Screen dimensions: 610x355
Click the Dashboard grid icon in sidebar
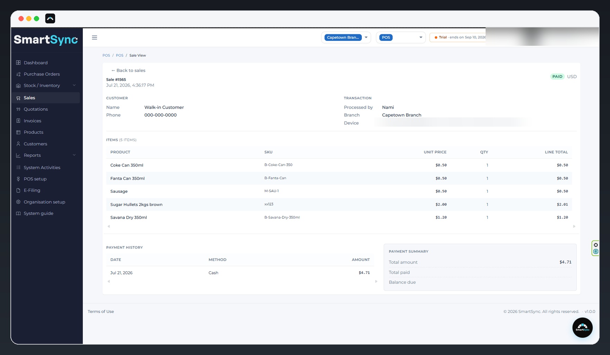click(x=18, y=63)
